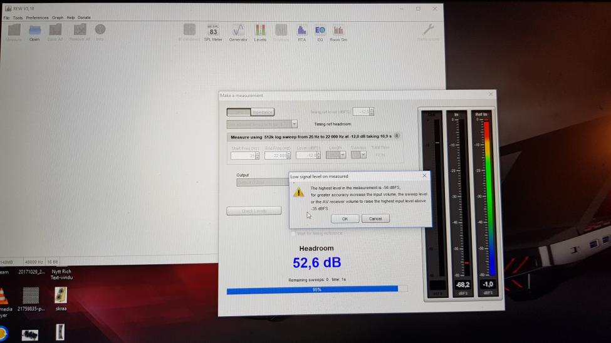Open the Tools menu

[x=18, y=18]
